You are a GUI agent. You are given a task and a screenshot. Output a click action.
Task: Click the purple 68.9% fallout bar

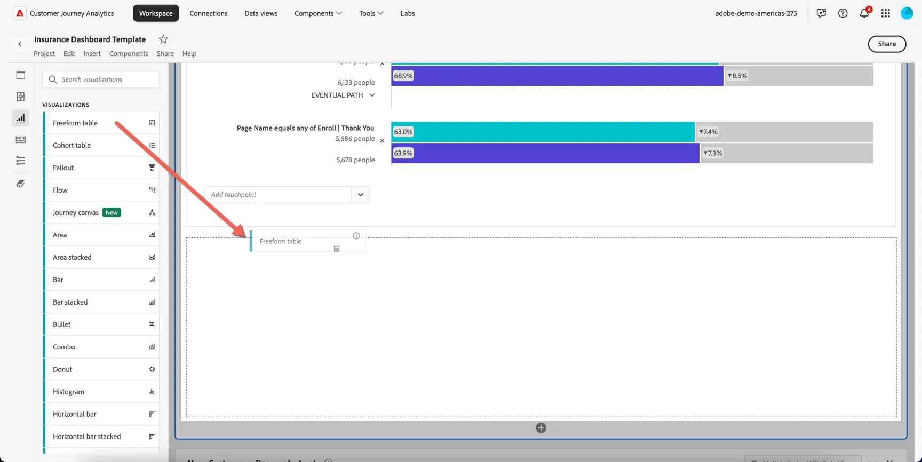(x=558, y=76)
